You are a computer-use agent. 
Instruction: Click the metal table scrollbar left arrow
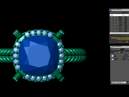coord(111,33)
